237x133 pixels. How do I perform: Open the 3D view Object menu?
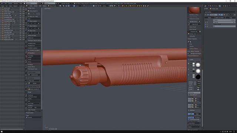44,6
